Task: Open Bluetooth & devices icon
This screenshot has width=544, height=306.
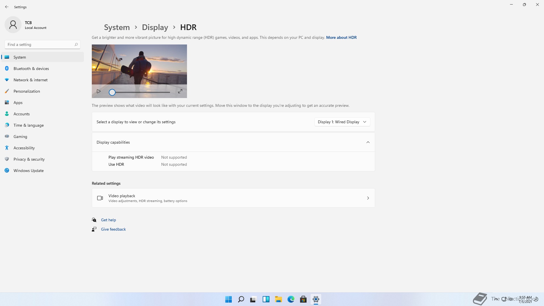Action: 7,69
